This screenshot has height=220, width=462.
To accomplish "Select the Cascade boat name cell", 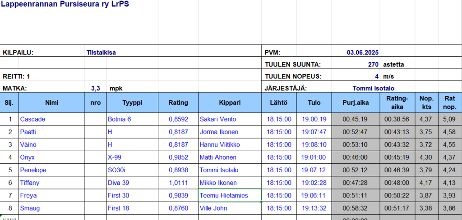I will 32,119.
